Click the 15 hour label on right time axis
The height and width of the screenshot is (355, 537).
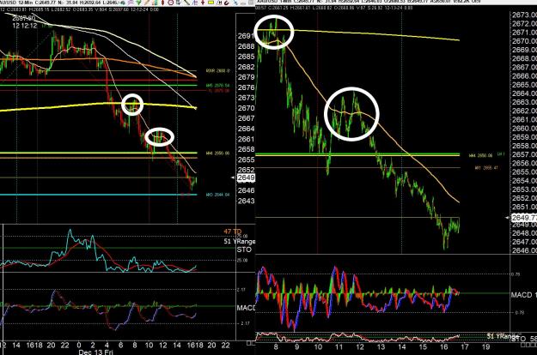[x=423, y=347]
